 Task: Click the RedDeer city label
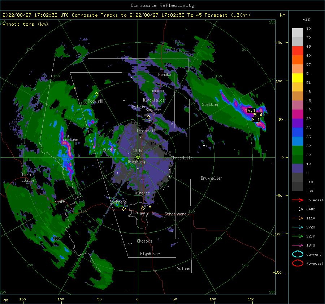click(153, 110)
